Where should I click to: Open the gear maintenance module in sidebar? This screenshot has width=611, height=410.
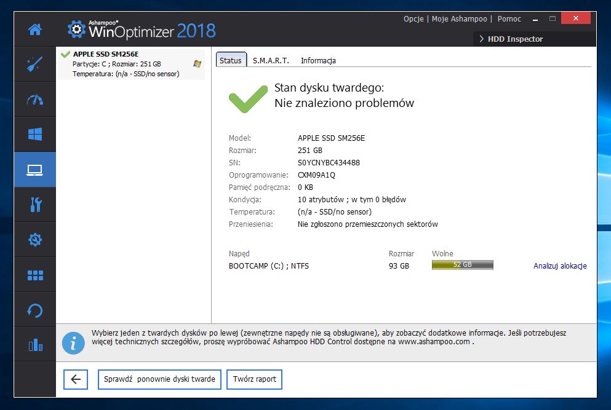click(x=35, y=240)
